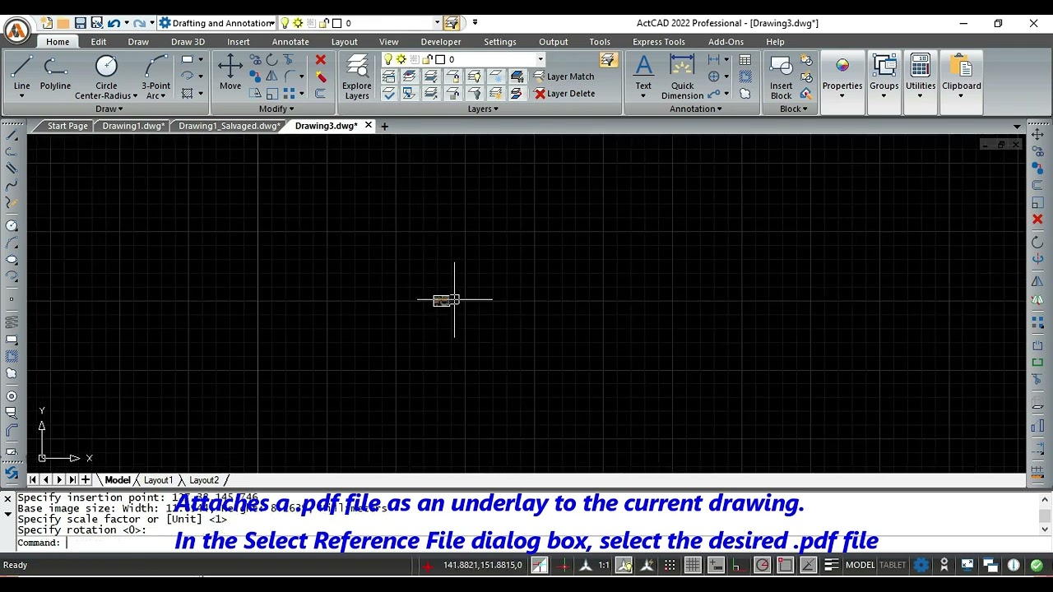The width and height of the screenshot is (1053, 592).
Task: Save the drawing using quick access toolbar
Action: tap(80, 23)
